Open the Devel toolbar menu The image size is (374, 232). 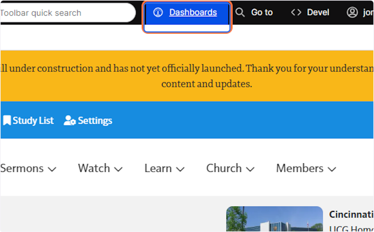pyautogui.click(x=318, y=12)
